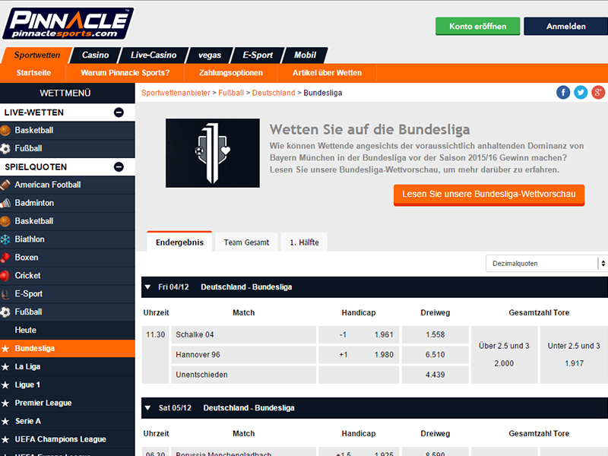Click the American Football icon
Screen dimensions: 608x456
coord(5,185)
